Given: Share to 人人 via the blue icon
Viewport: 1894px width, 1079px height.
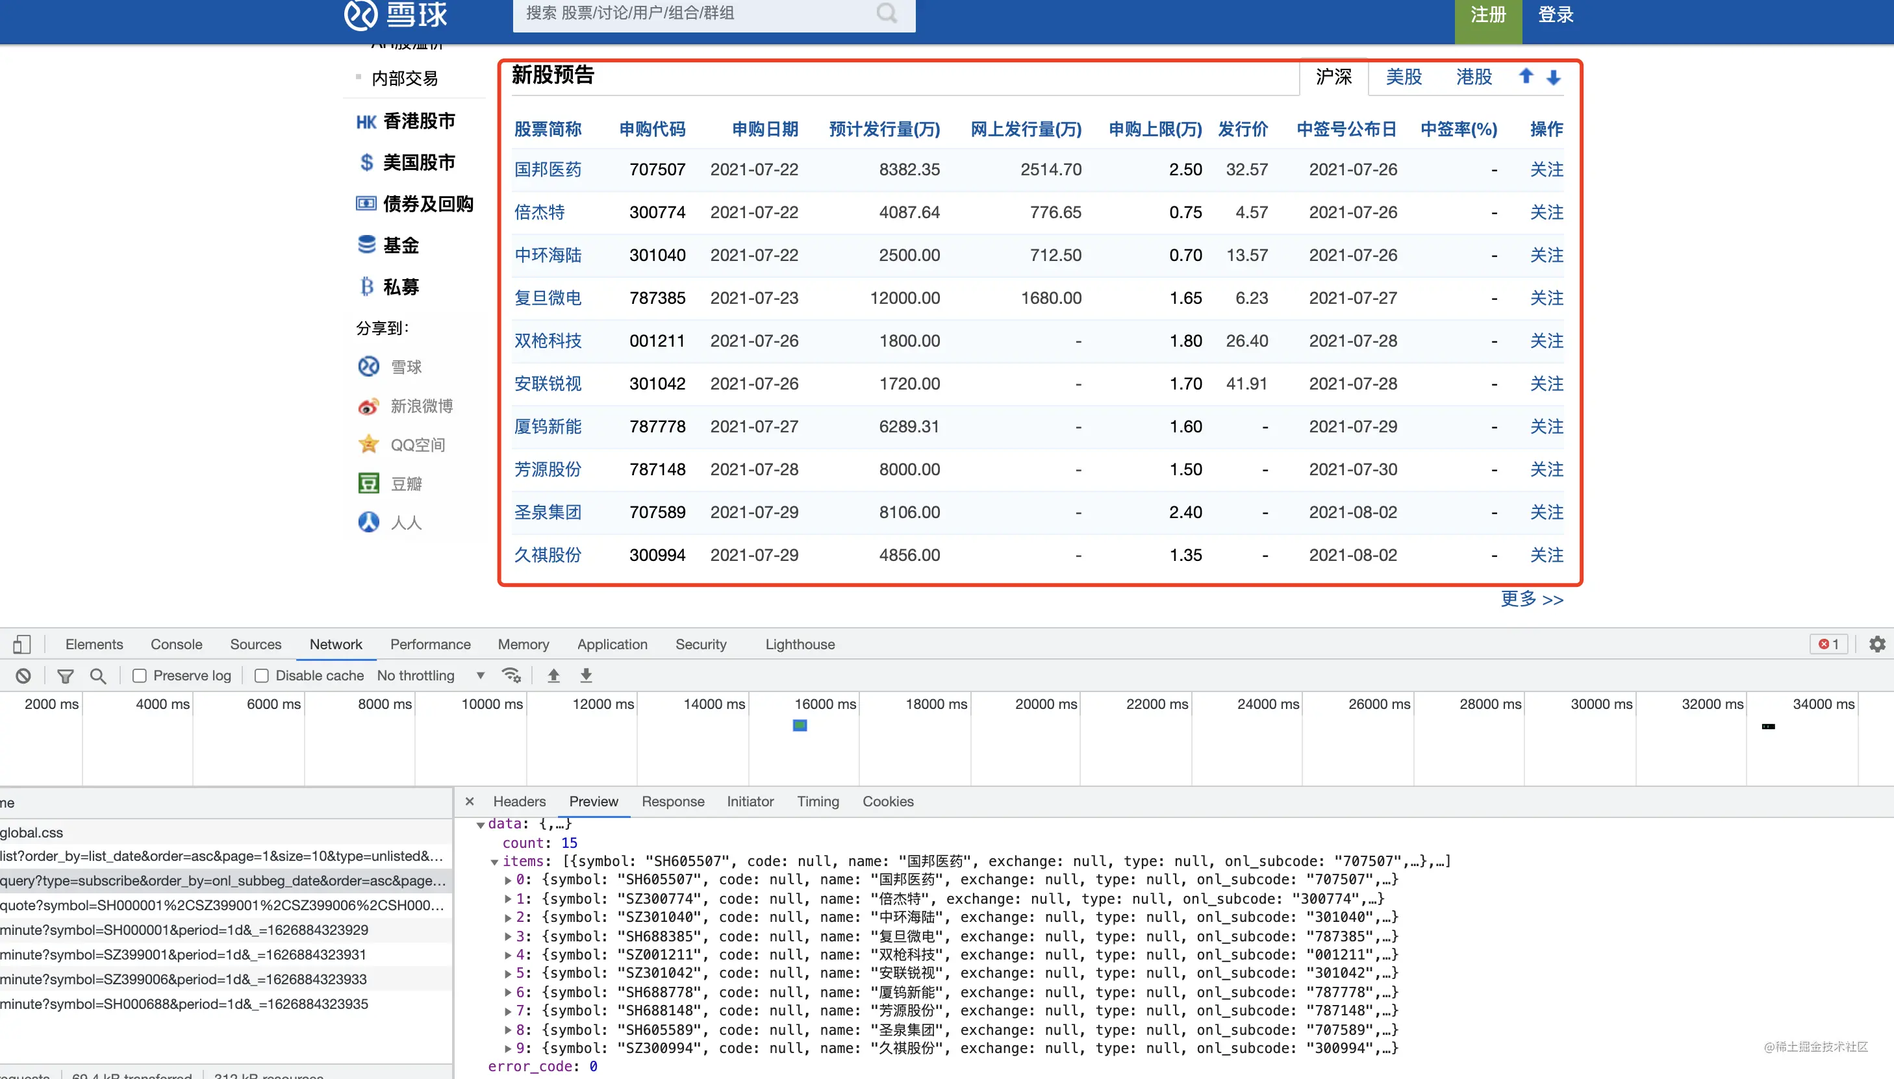Looking at the screenshot, I should [368, 523].
